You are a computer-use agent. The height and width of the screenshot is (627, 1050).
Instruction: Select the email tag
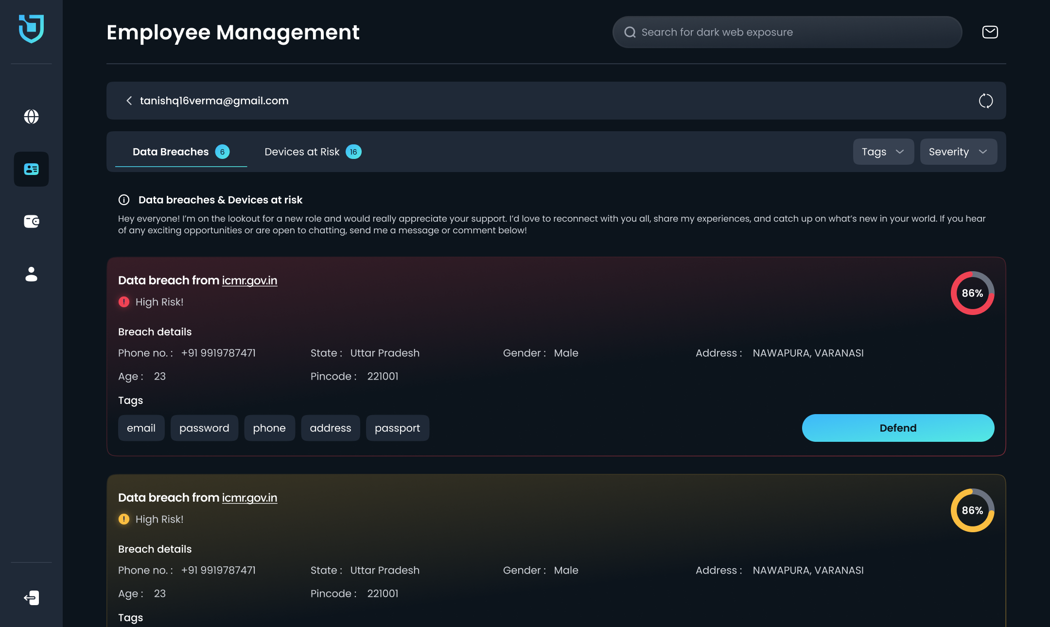[x=141, y=428]
